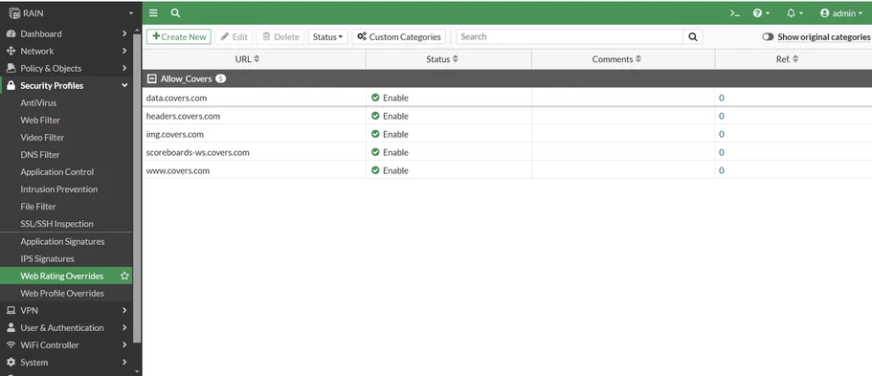Click Enable status icon for headers.covers.com
Viewport: 872px width, 376px height.
pyautogui.click(x=375, y=116)
